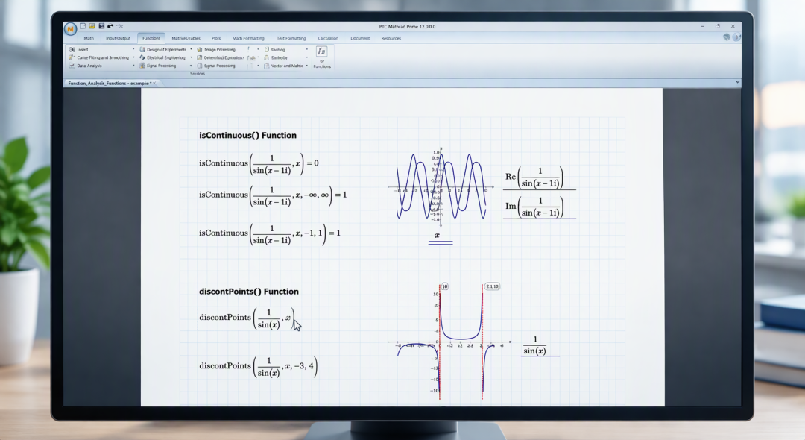Click the Open file icon in the title bar
The image size is (805, 440).
click(x=92, y=25)
